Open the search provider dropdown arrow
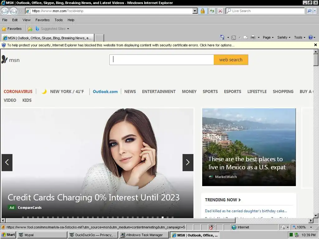The height and width of the screenshot is (239, 319). click(315, 11)
